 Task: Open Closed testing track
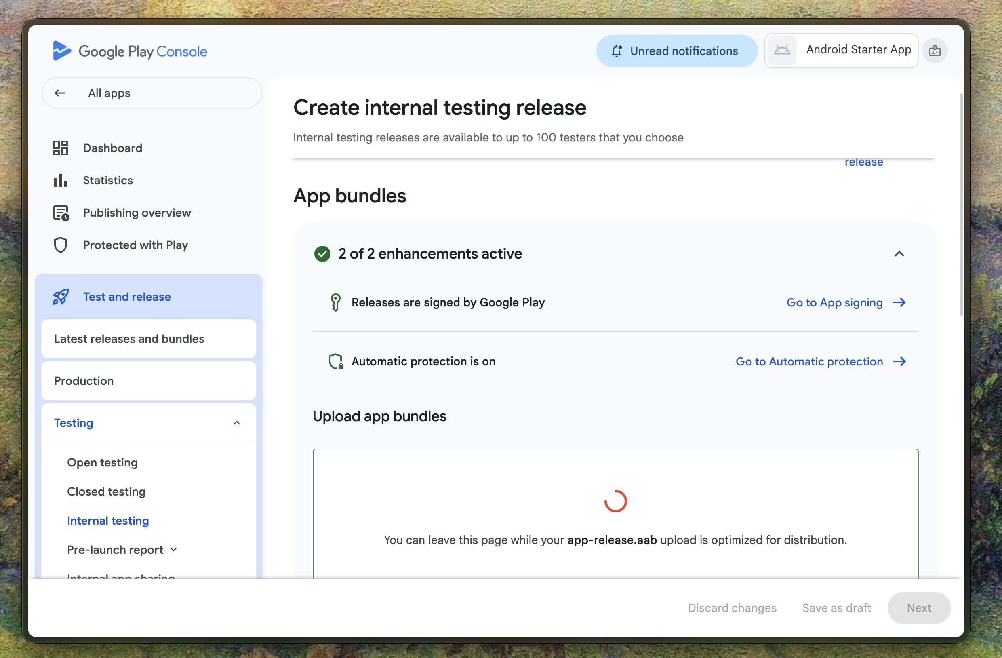pyautogui.click(x=106, y=491)
